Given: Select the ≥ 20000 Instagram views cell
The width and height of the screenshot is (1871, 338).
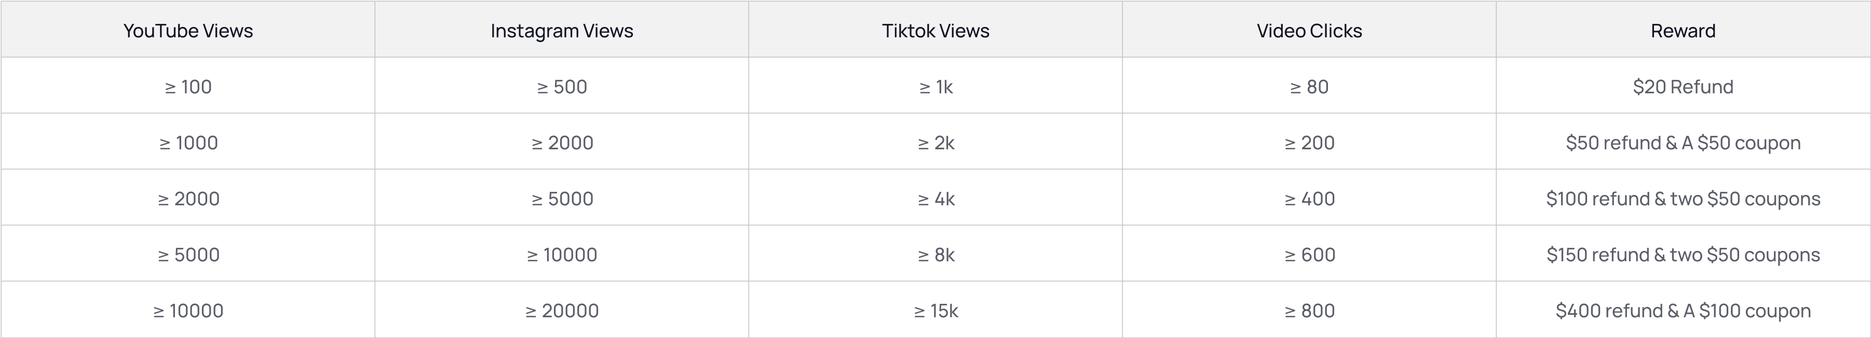Looking at the screenshot, I should (561, 309).
